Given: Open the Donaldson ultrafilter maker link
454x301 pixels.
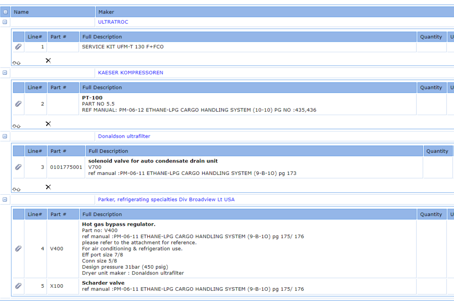Looking at the screenshot, I should 124,136.
